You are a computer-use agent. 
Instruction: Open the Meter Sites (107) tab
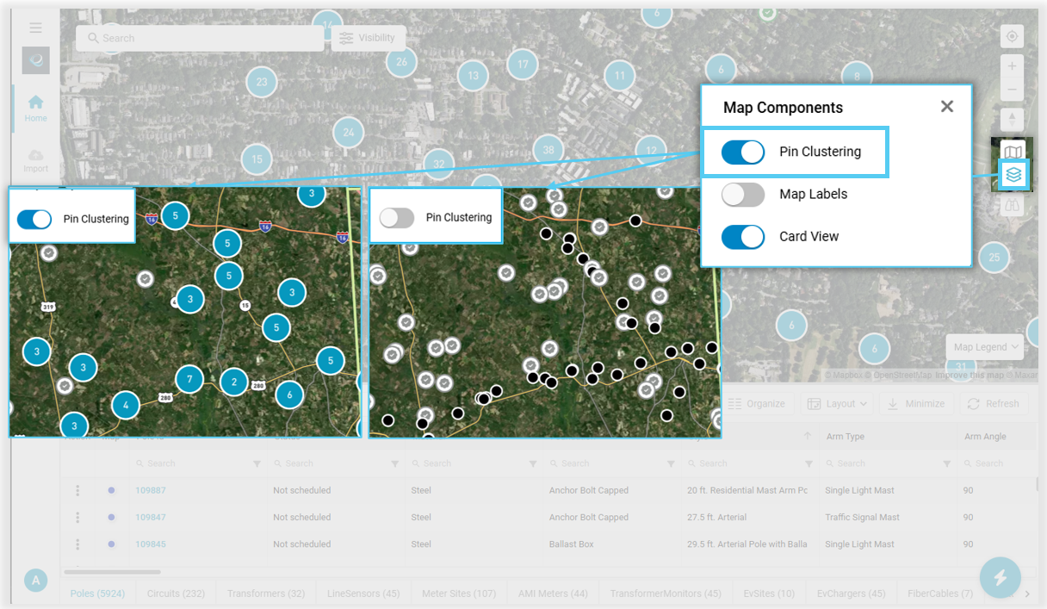[x=459, y=593]
